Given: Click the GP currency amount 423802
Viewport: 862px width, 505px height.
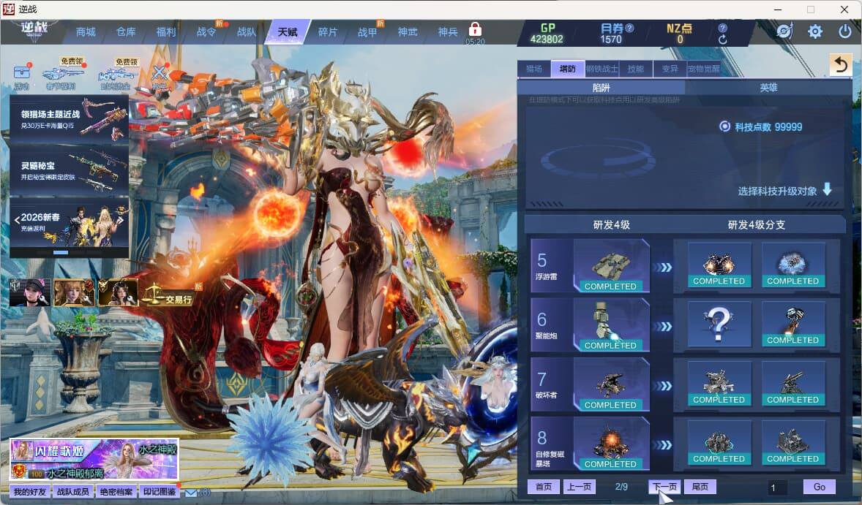Looking at the screenshot, I should tap(547, 39).
